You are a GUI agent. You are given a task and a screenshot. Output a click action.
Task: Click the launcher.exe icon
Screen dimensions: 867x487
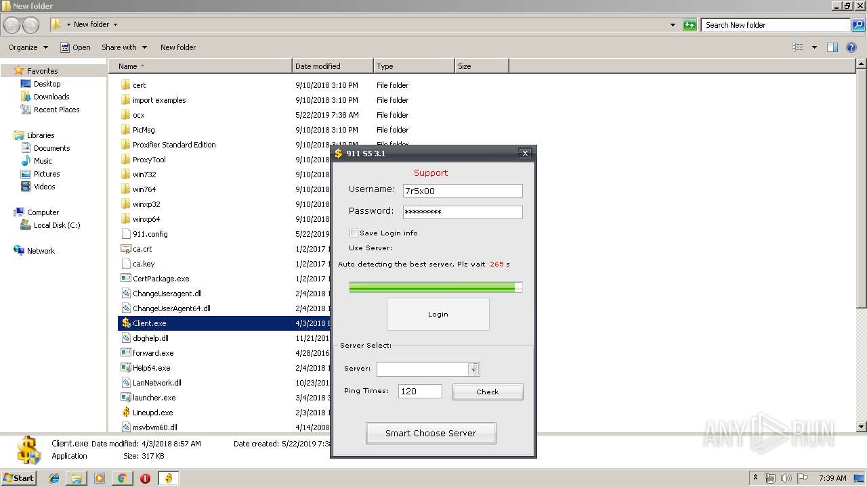click(x=126, y=398)
